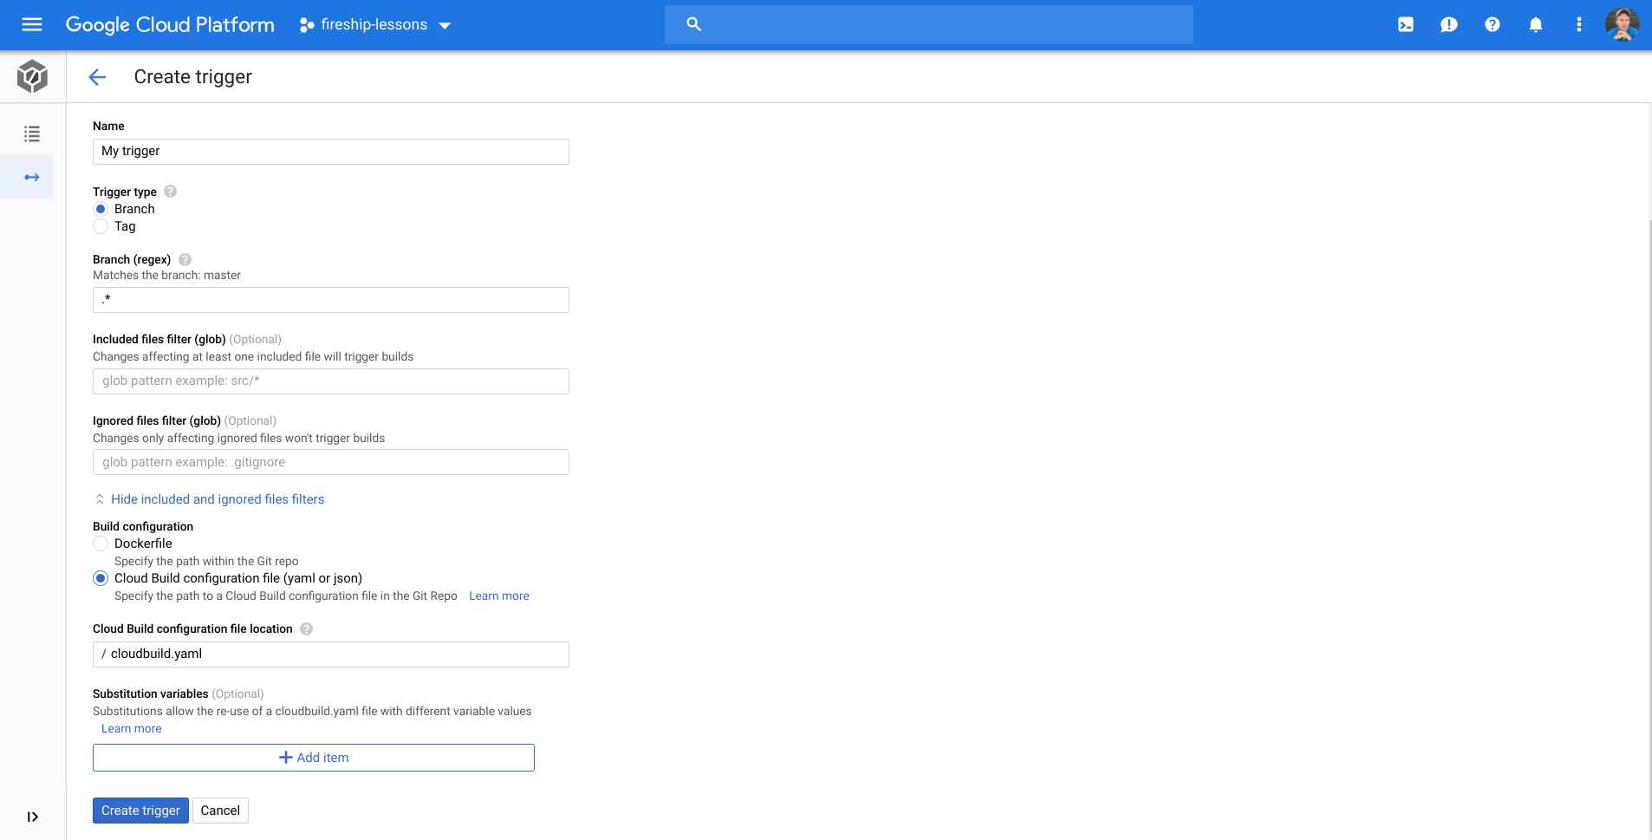Viewport: 1652px width, 840px height.
Task: Open the fireship-lessons project selector
Action: point(373,24)
